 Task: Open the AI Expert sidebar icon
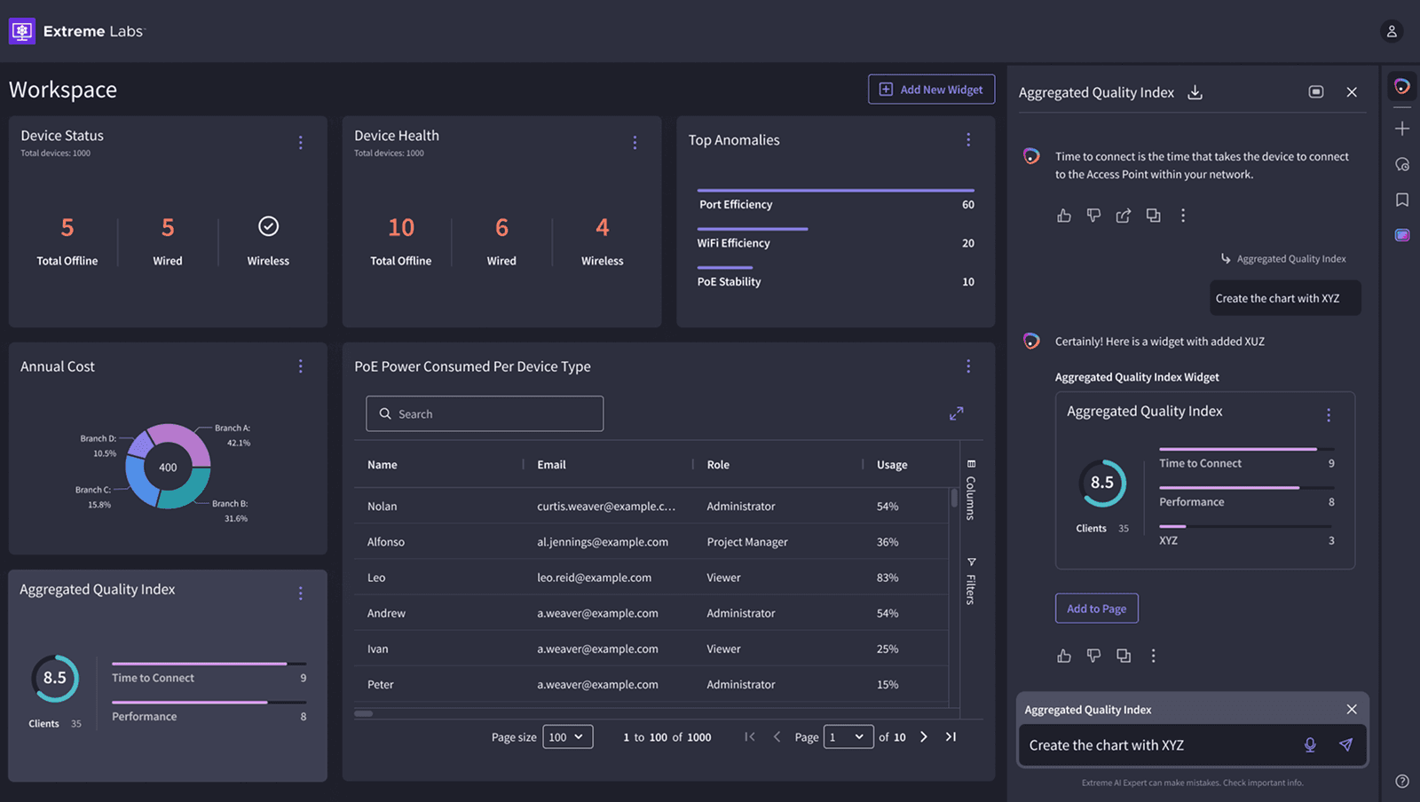tap(1402, 86)
